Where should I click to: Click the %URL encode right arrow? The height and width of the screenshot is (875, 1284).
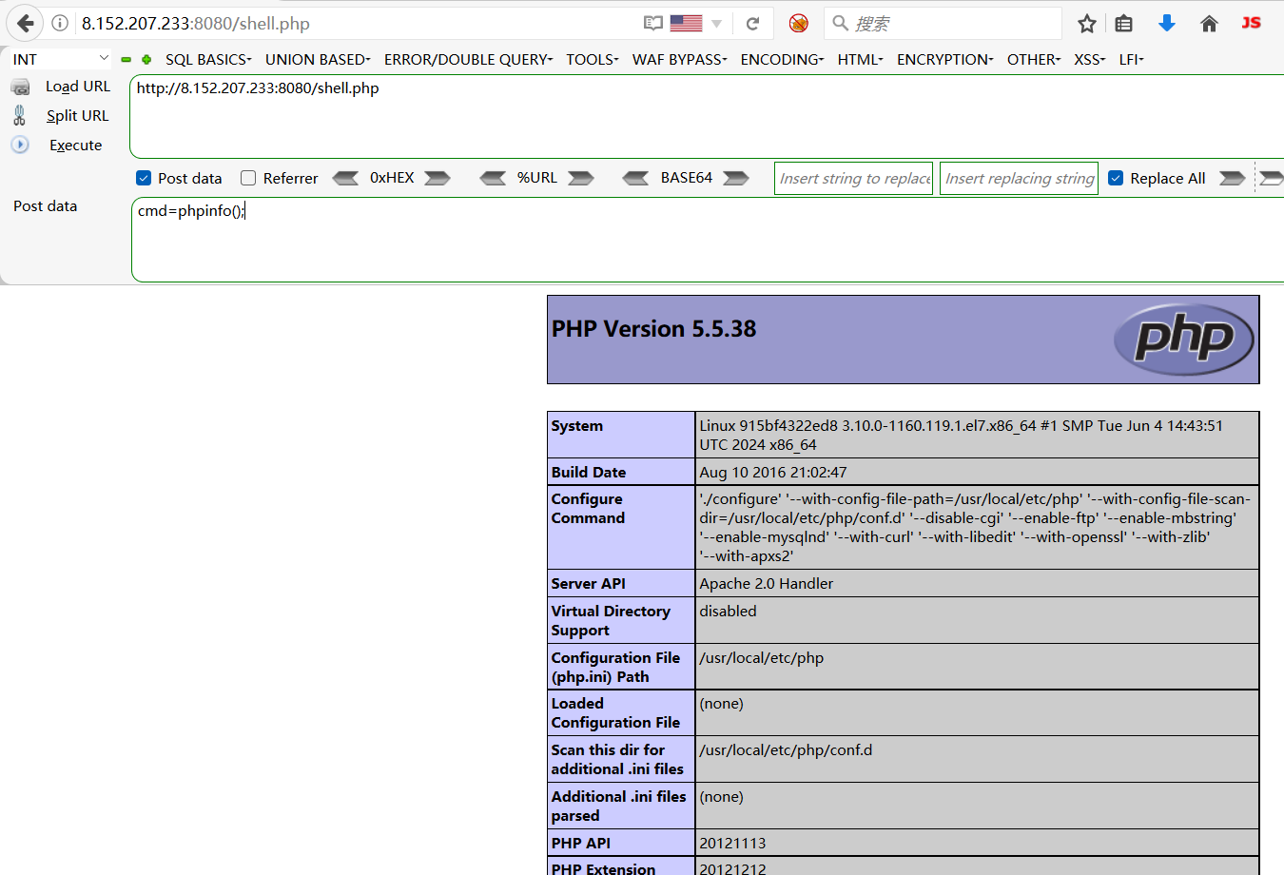(581, 178)
